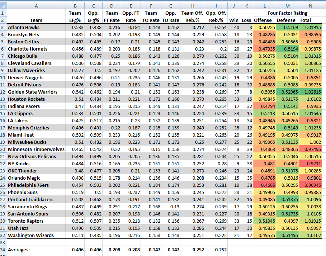Viewport: 326px width, 256px height.
Task: Click the Averages label cell
Action: 20,250
